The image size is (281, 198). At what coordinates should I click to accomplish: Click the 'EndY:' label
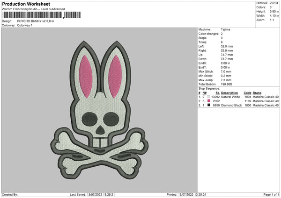click(x=202, y=67)
